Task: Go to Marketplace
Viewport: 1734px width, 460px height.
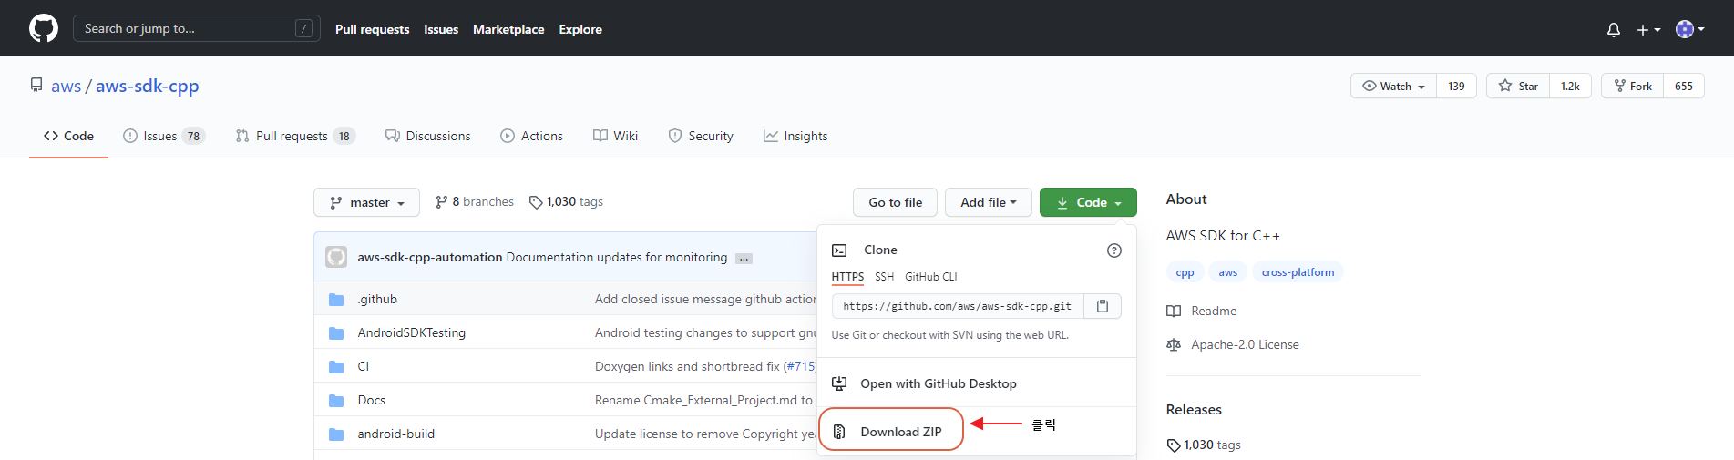Action: (508, 29)
